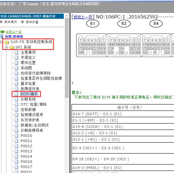Select the P0017 trouble code entry
Viewport: 174px width, 173px height.
tap(26, 167)
